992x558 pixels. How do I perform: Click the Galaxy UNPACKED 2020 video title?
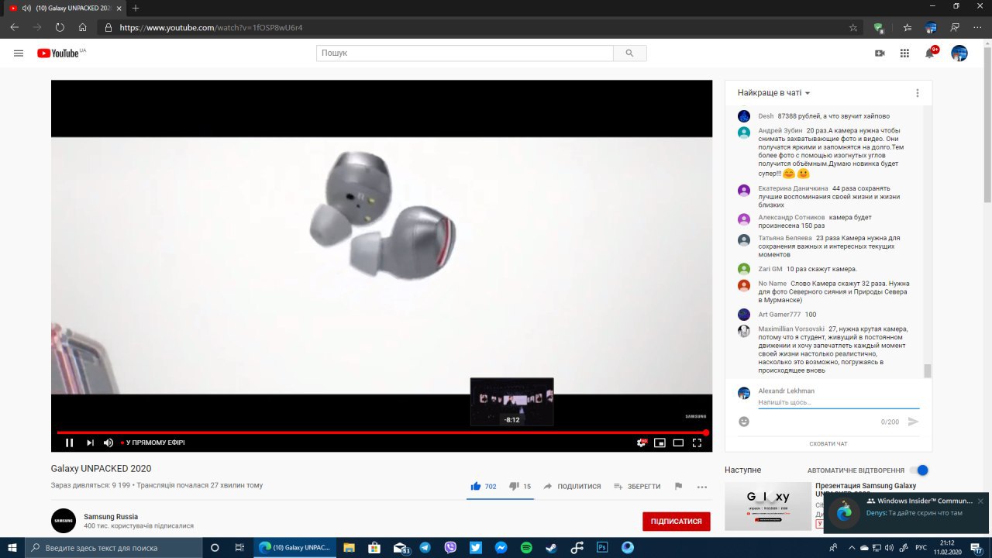(x=101, y=469)
